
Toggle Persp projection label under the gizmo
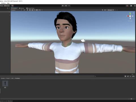(x=130, y=21)
